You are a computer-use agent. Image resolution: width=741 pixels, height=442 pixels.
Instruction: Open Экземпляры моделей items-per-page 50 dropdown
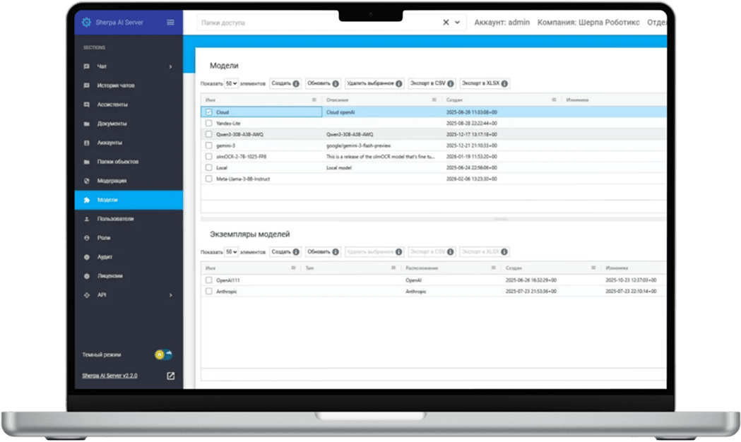point(231,252)
